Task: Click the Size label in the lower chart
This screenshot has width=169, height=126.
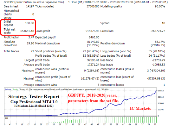Action: (x=6, y=118)
